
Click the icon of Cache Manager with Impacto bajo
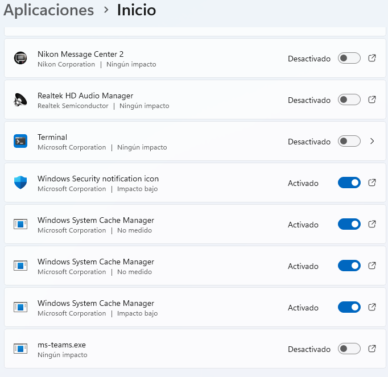click(x=20, y=307)
